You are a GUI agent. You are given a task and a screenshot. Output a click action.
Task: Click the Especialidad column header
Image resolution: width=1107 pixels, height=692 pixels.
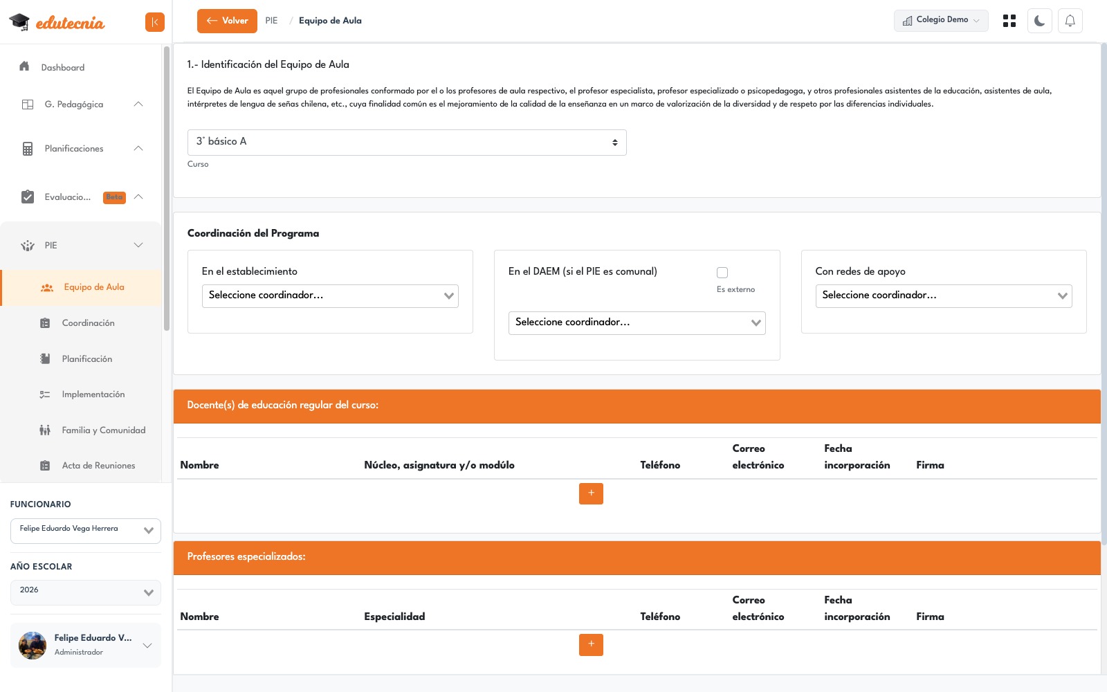point(394,617)
